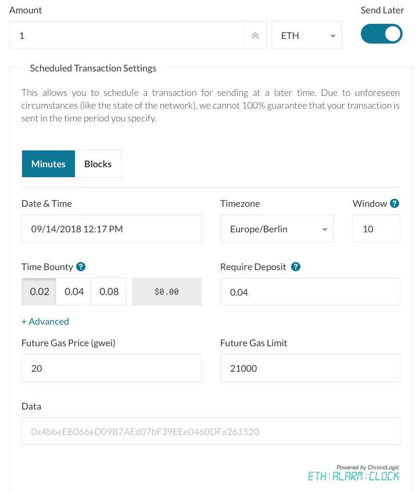416x492 pixels.
Task: Click the Time Bounty help icon
Action: pyautogui.click(x=81, y=267)
